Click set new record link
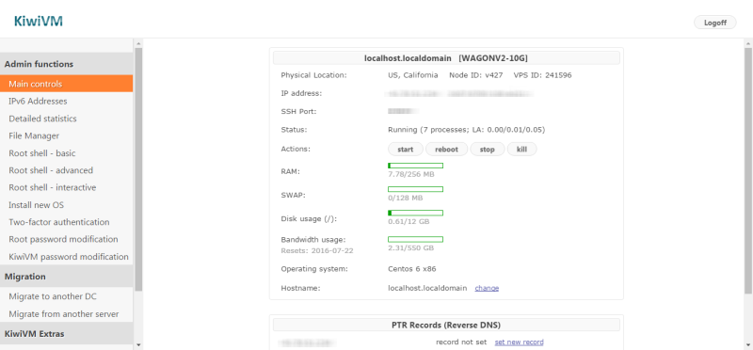 [520, 342]
